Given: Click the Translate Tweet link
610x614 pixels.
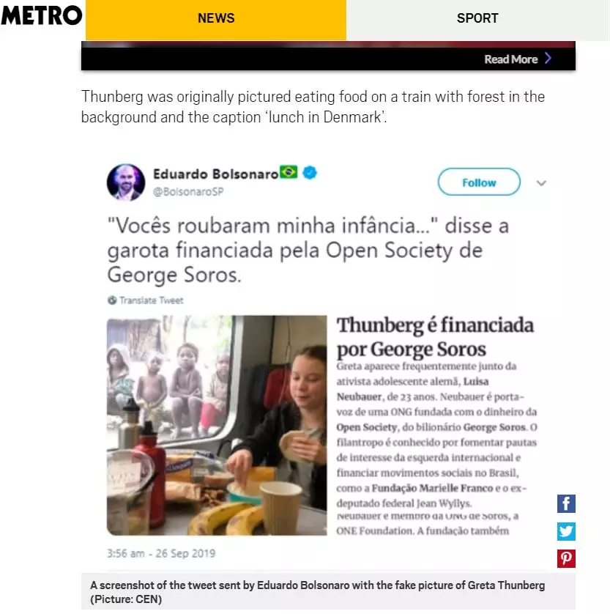Looking at the screenshot, I should 151,300.
